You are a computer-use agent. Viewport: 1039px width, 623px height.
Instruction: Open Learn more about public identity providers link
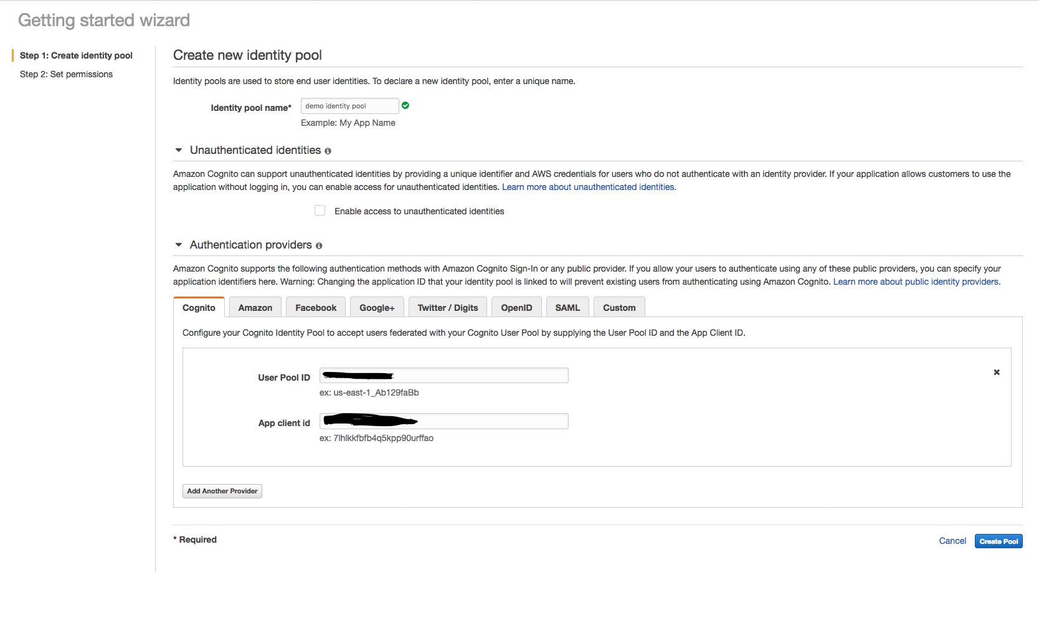(917, 282)
